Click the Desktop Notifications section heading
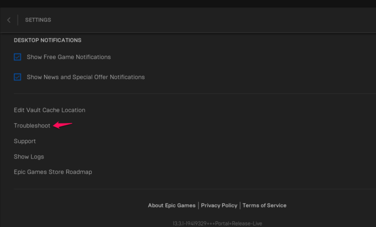This screenshot has height=227, width=376. 47,40
